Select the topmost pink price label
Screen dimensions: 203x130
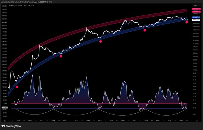(196, 9)
